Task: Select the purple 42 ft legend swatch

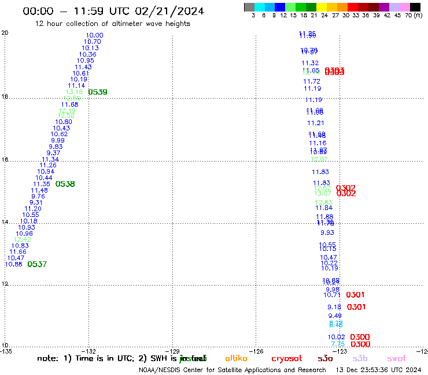Action: 383,7
